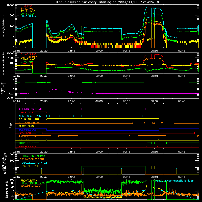Click the GAP_FLAG label
This screenshot has width=202, height=202.
click(25, 112)
